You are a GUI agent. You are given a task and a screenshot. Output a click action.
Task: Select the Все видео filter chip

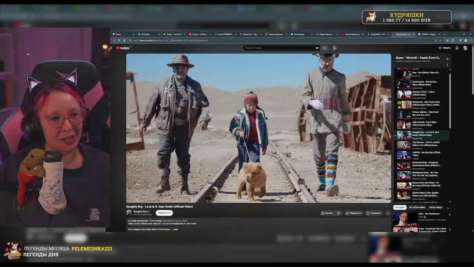pyautogui.click(x=400, y=207)
